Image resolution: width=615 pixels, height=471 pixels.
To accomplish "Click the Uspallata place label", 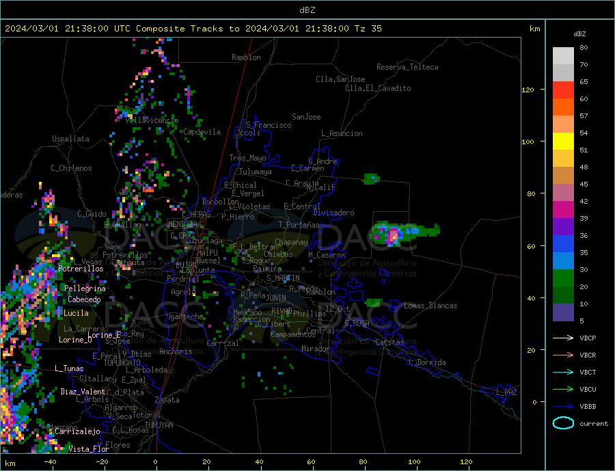I will click(x=70, y=139).
